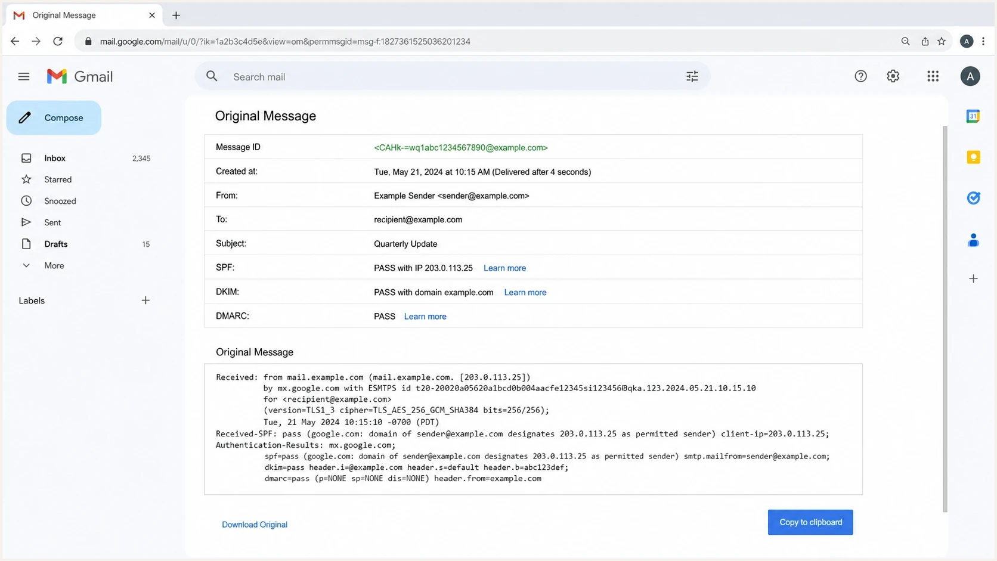Click the search magnifier icon
The image size is (997, 561).
point(212,76)
